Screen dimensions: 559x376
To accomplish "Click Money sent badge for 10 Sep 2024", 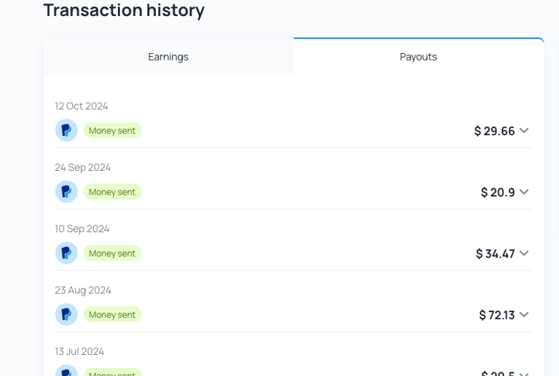I will tap(112, 254).
